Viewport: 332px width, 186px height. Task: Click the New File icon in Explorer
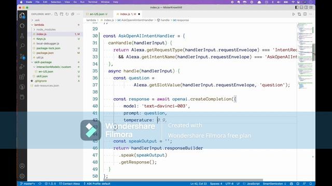[56, 14]
